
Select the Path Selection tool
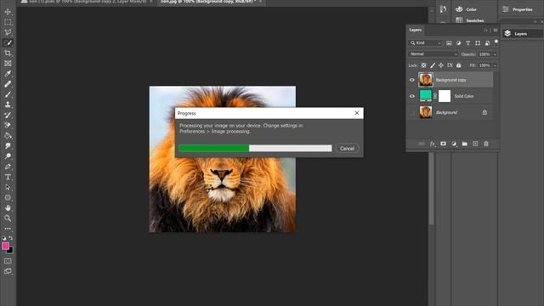tap(8, 187)
